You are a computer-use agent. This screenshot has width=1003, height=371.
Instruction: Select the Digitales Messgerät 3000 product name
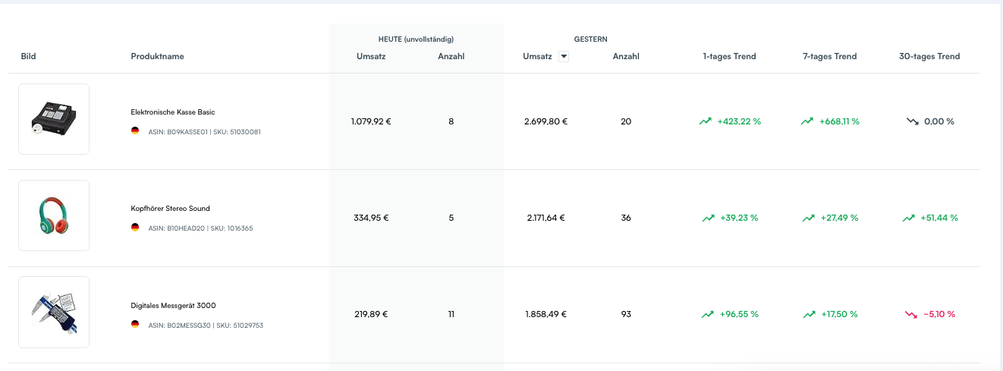tap(173, 305)
